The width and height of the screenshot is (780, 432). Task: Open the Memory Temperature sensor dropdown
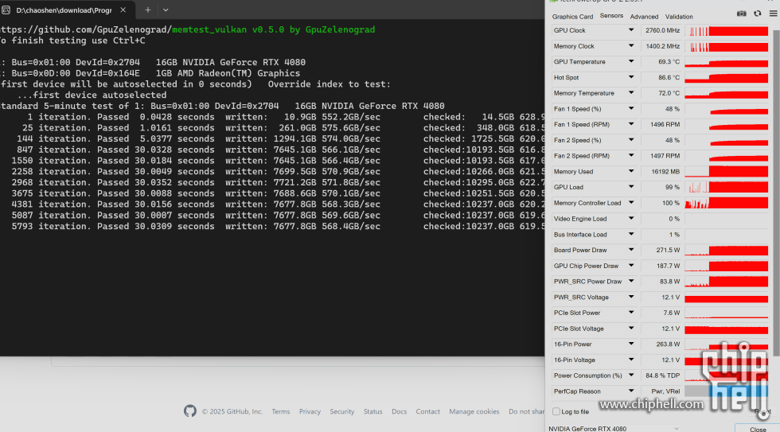click(x=630, y=93)
